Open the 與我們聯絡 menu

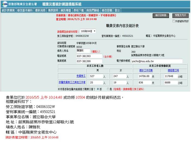point(93,10)
